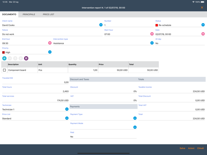Click the All day field showing No
Image resolution: width=207 pixels, height=155 pixels.
click(x=180, y=43)
